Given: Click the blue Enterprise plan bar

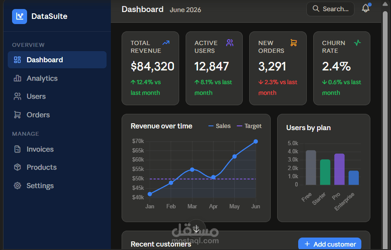Looking at the screenshot, I should coord(354,178).
